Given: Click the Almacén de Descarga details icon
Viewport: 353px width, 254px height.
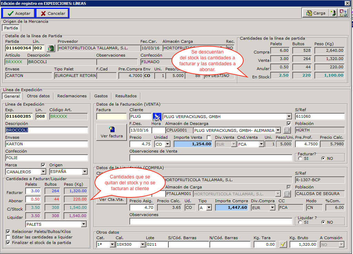Looking at the screenshot, I should point(287,130).
